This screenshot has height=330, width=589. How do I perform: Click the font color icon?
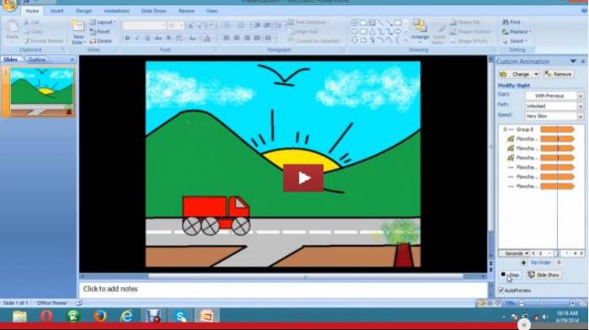pos(207,39)
